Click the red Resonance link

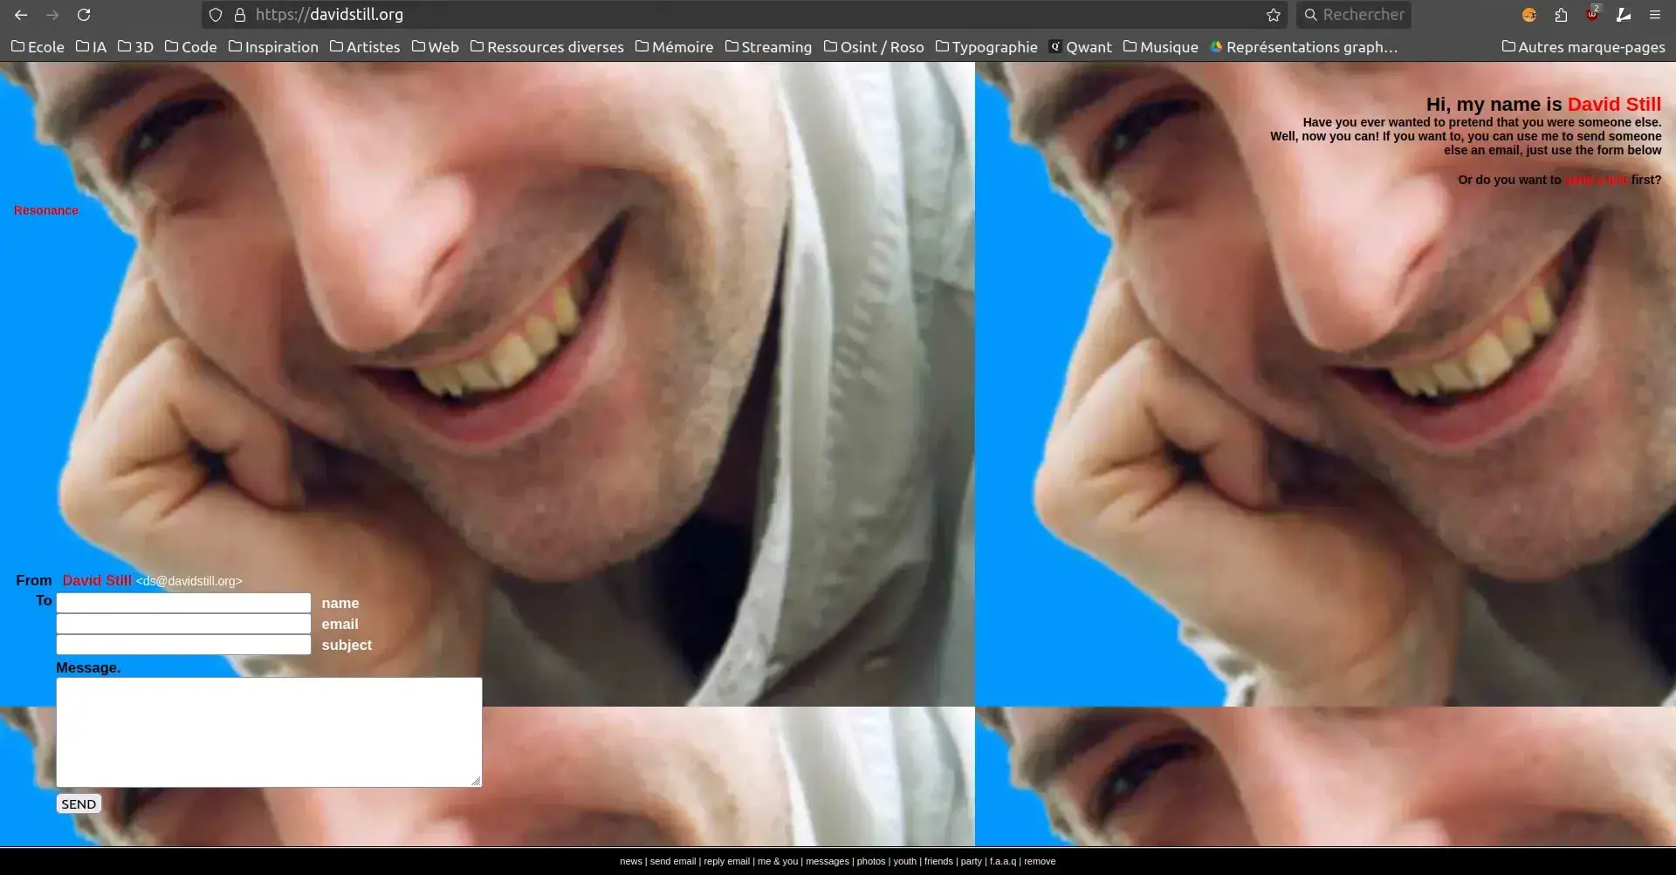coord(45,210)
